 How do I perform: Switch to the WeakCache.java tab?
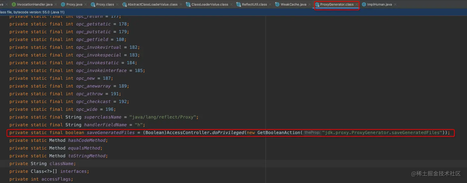pos(293,5)
